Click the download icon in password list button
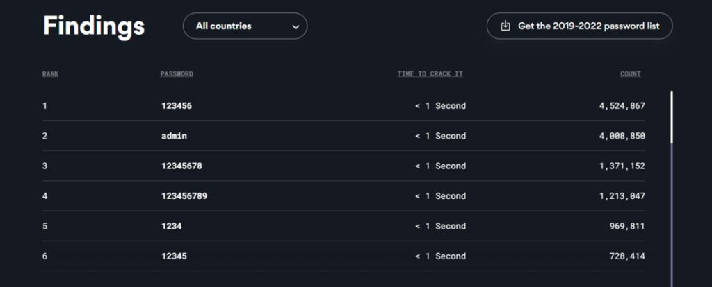The height and width of the screenshot is (287, 712). point(505,26)
